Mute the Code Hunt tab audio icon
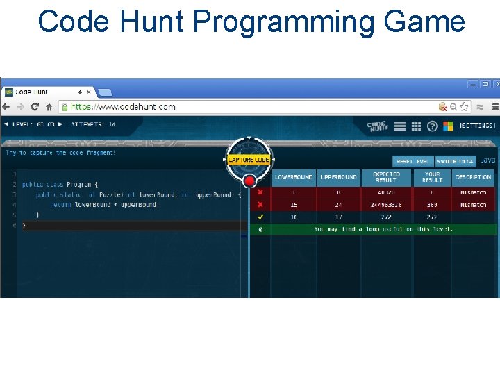 coord(81,92)
